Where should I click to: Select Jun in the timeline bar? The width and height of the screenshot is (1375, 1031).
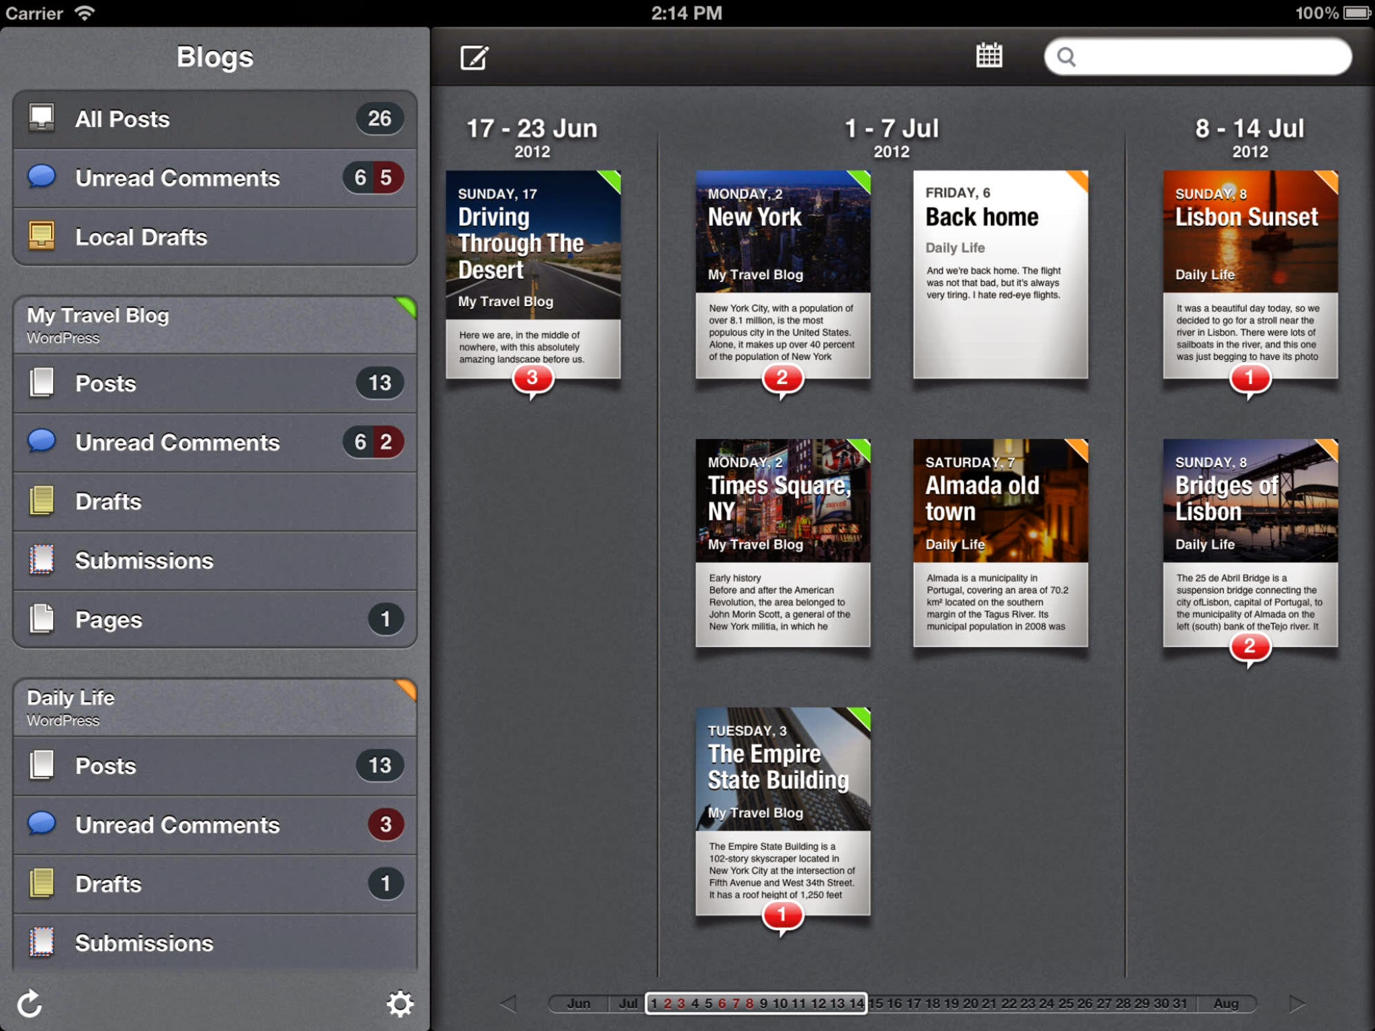point(578,1003)
